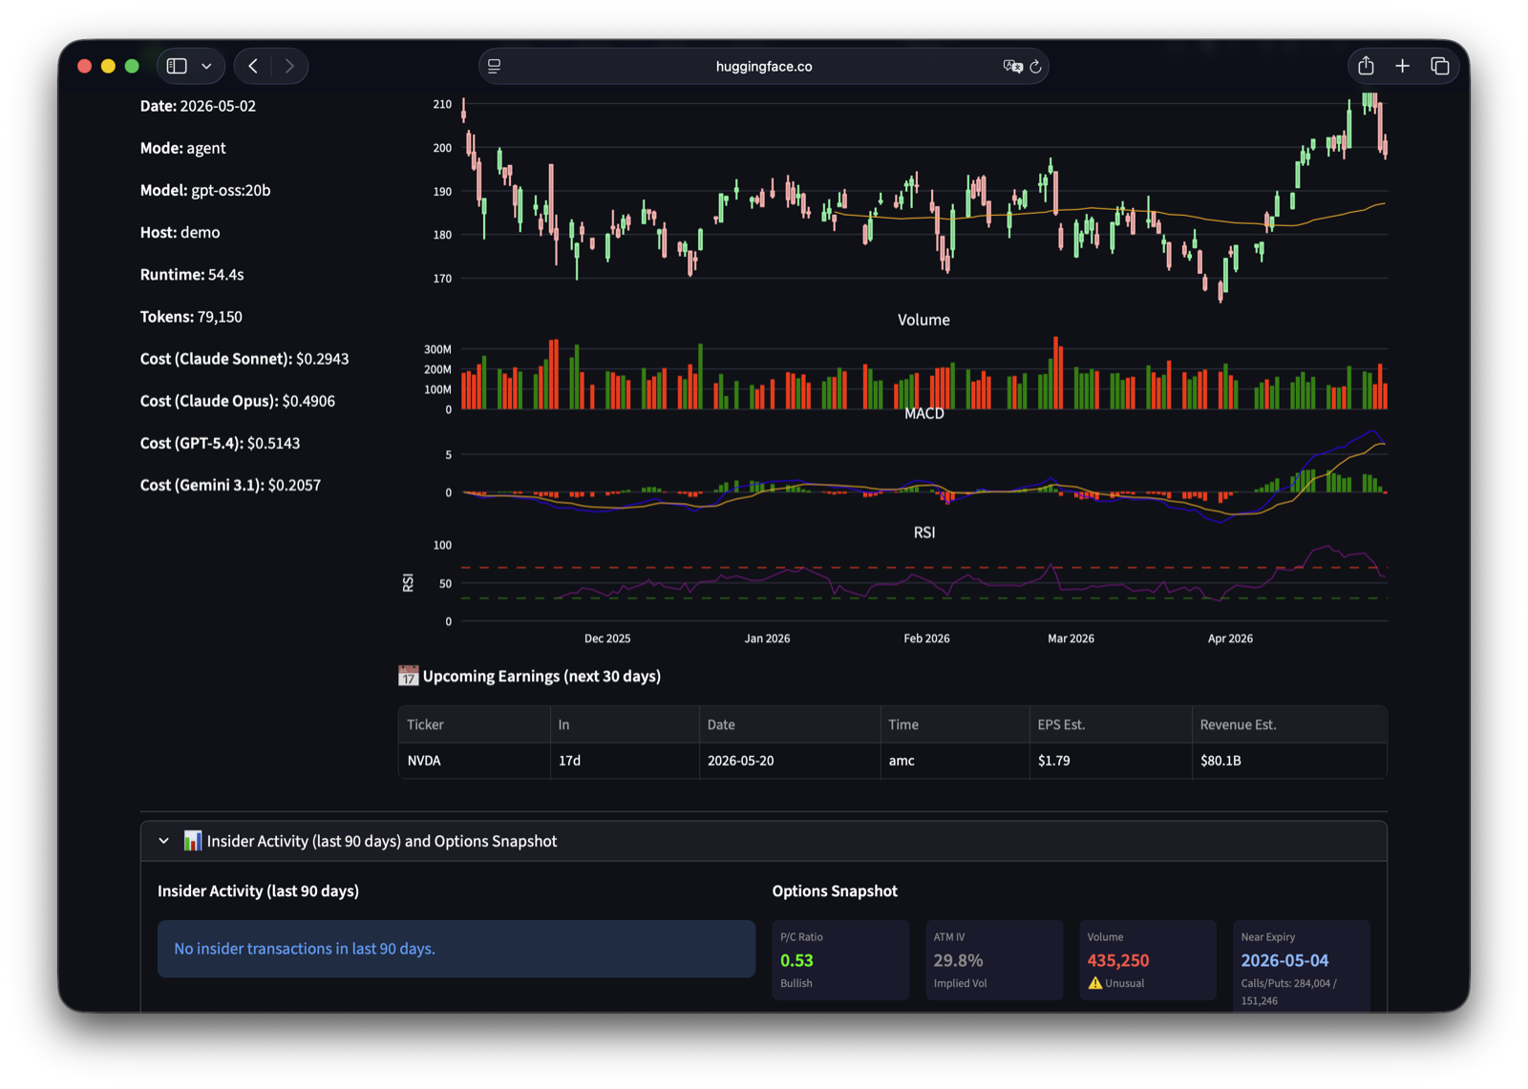Click the Unusual warning icon under Volume

pyautogui.click(x=1094, y=983)
